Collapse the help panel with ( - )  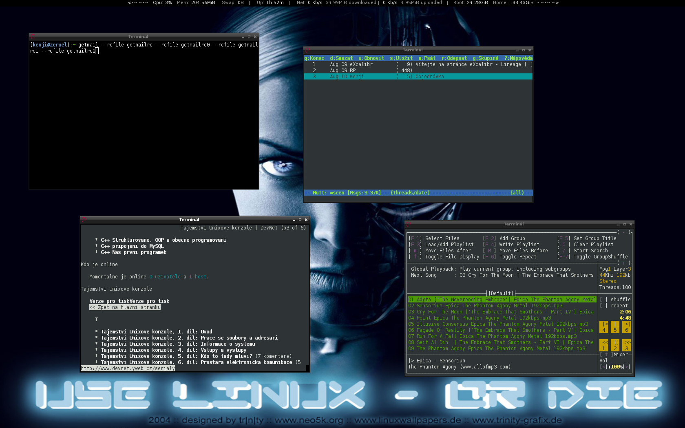pos(624,232)
